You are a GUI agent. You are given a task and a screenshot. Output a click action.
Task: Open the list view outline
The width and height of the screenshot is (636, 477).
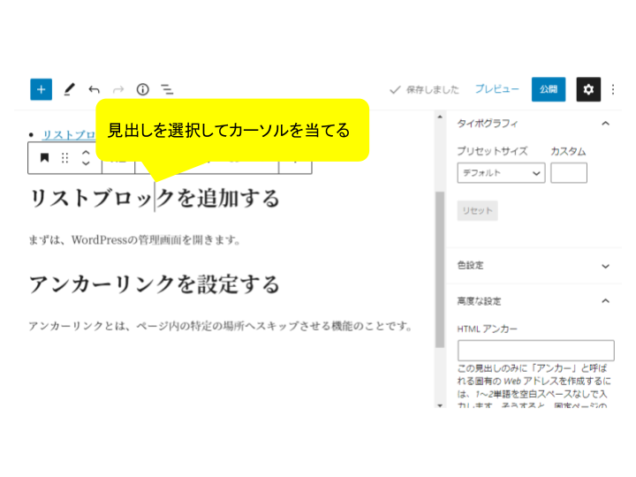167,89
